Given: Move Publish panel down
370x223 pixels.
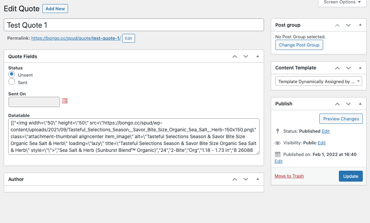Looking at the screenshot, I should [348, 104].
